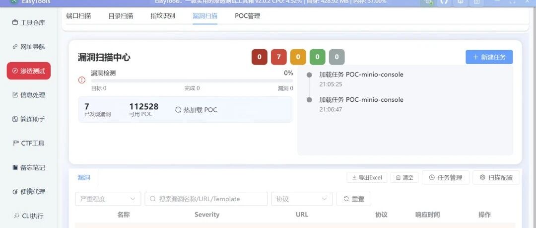
Task: Expand the 严重程度 dropdown
Action: pos(108,199)
